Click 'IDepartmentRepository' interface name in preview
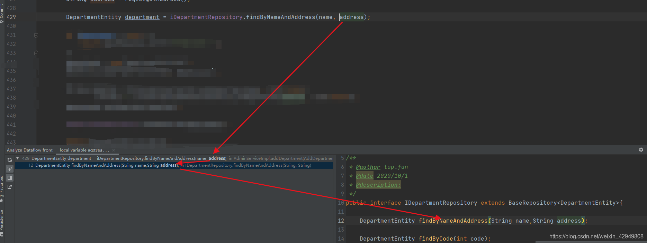The image size is (647, 243). pyautogui.click(x=441, y=203)
